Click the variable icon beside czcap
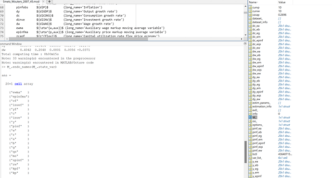The image size is (332, 178). tap(250, 15)
